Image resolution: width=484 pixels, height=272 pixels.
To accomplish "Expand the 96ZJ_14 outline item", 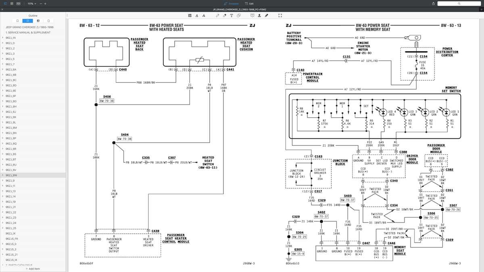I will pyautogui.click(x=2, y=196).
